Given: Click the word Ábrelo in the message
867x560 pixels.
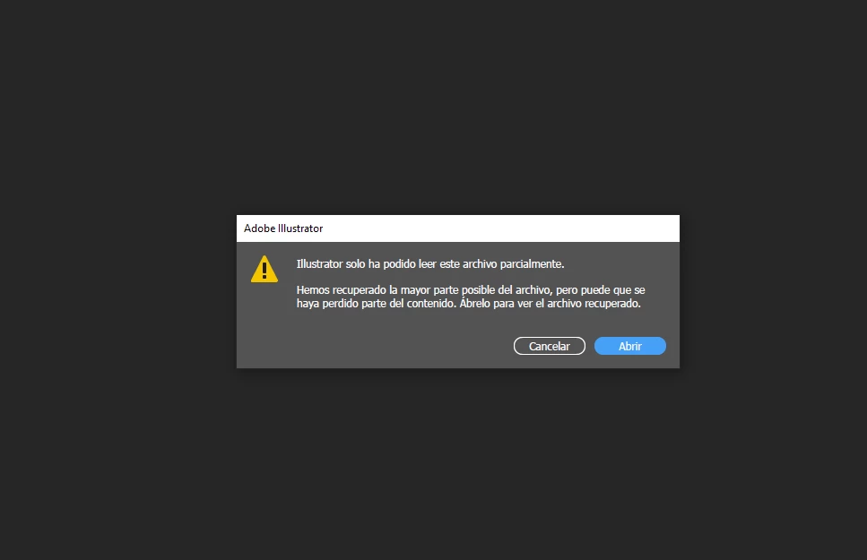Looking at the screenshot, I should 474,304.
